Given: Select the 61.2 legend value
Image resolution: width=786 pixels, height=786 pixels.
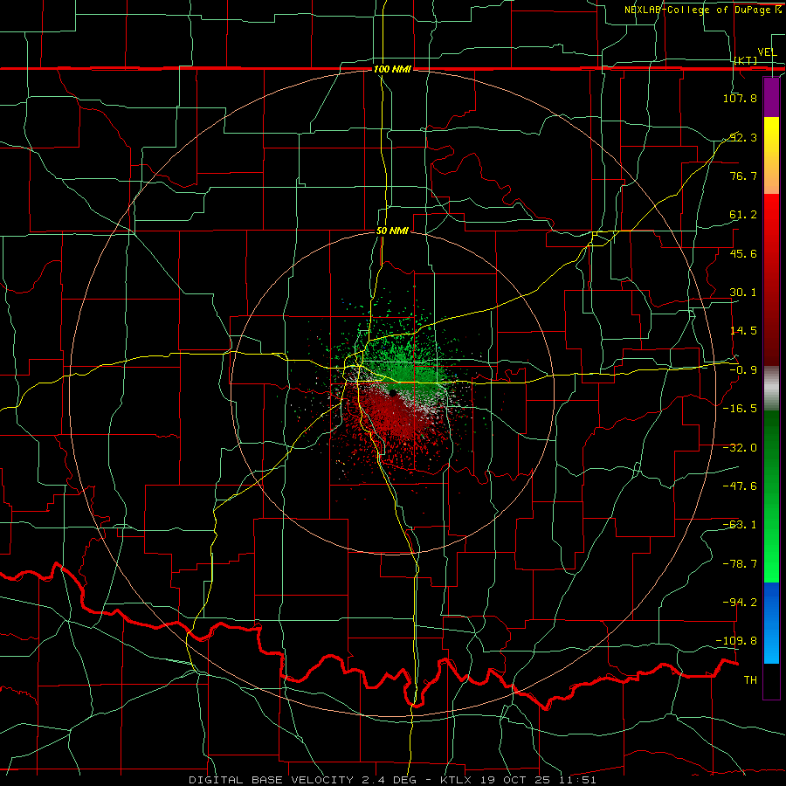Looking at the screenshot, I should coord(743,215).
